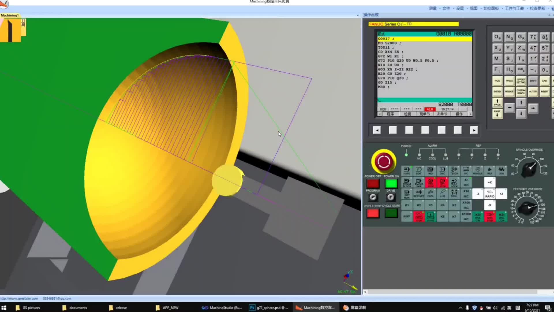This screenshot has height=312, width=554.
Task: Click the green CYCLE START button
Action: coord(391,213)
